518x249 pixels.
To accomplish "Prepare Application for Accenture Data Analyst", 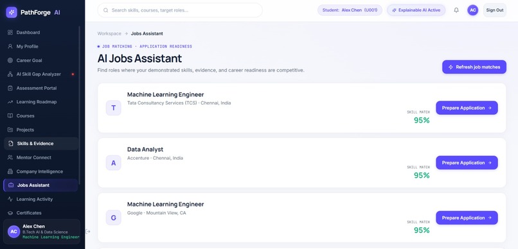I will 467,162.
